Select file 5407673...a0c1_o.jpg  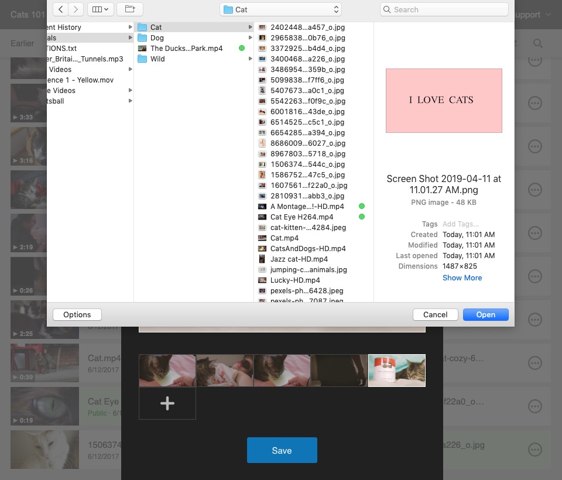point(314,90)
